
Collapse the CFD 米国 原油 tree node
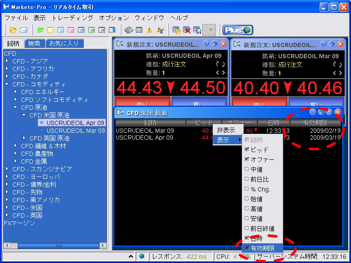(24, 115)
